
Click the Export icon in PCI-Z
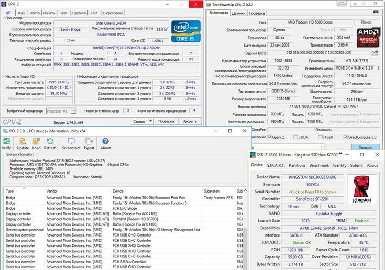[x=89, y=141]
